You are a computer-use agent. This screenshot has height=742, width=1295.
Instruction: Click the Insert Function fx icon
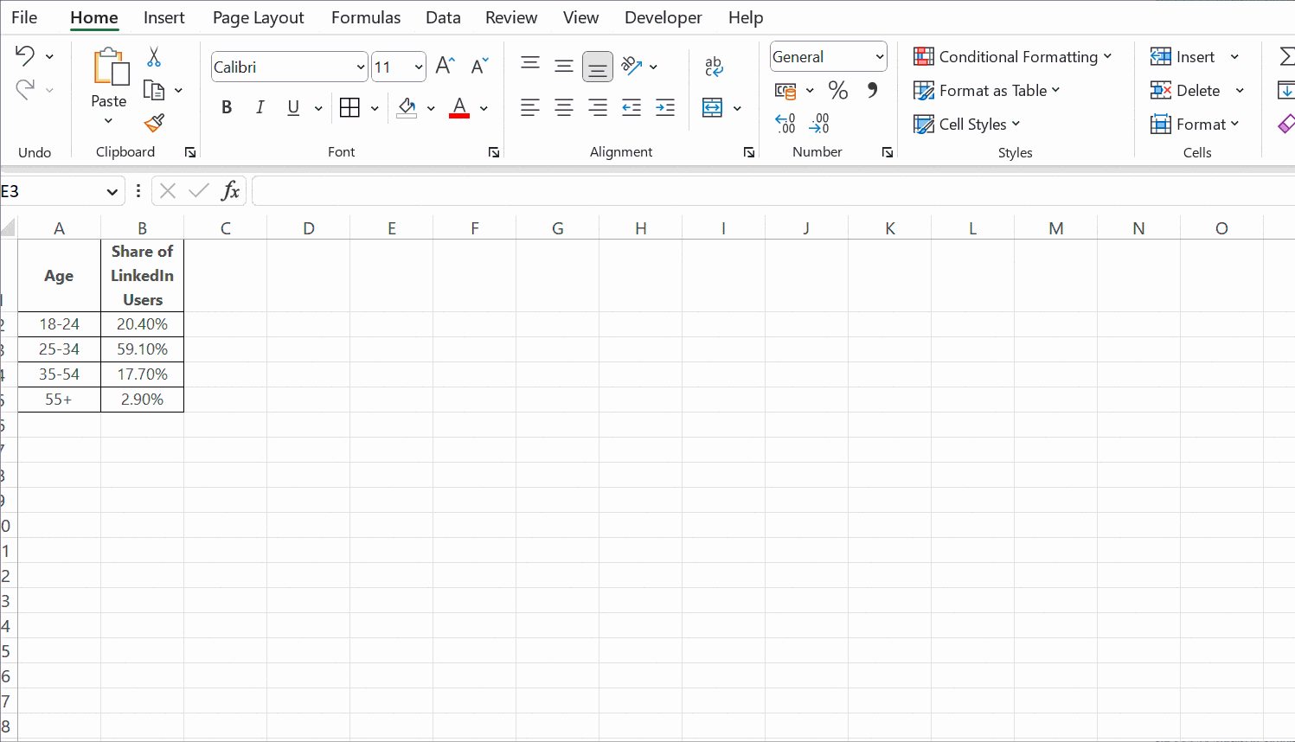(230, 191)
